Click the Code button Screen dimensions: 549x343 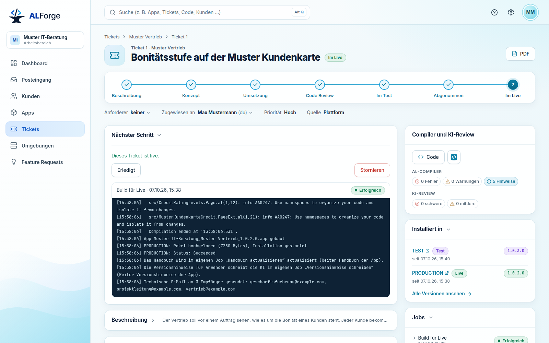[428, 157]
